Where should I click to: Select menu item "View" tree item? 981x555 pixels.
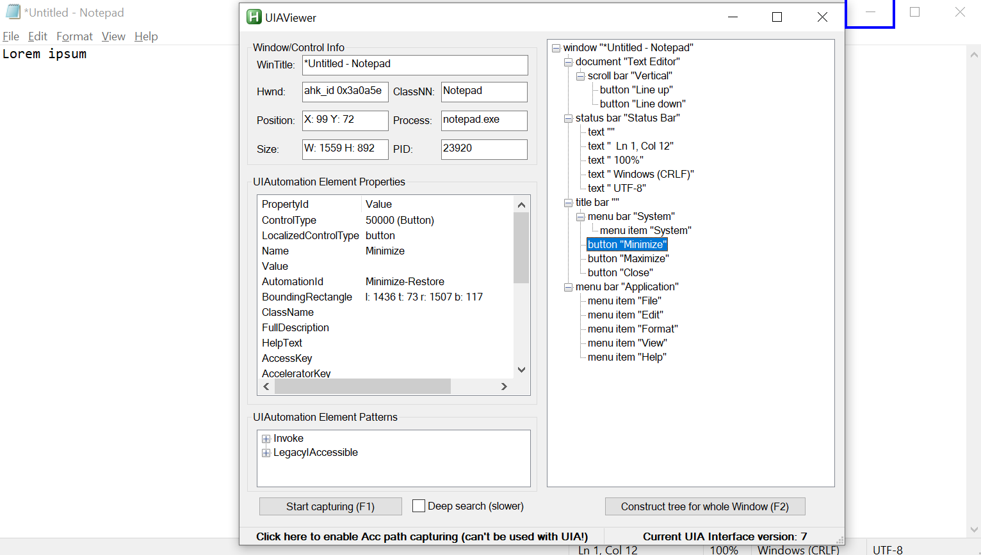(627, 343)
